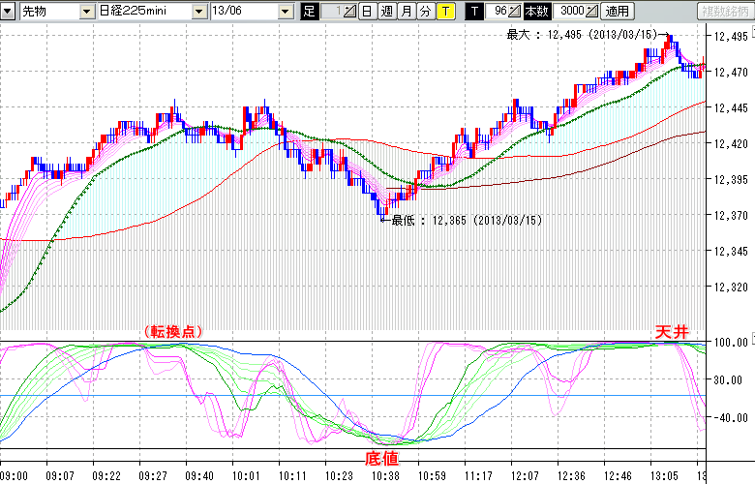Switch chart to 日 daily bars
Screen dimensions: 755x484
pos(367,12)
